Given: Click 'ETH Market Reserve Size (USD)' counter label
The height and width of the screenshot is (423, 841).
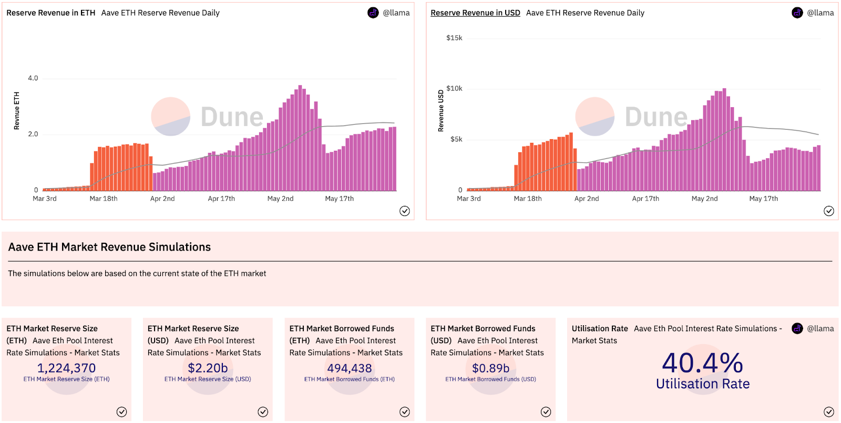Looking at the screenshot, I should pyautogui.click(x=208, y=379).
